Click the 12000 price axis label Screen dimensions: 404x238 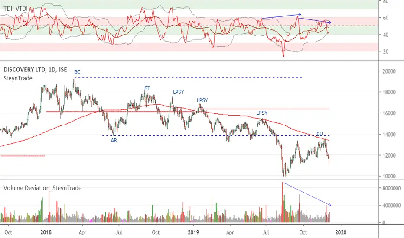[x=389, y=155]
